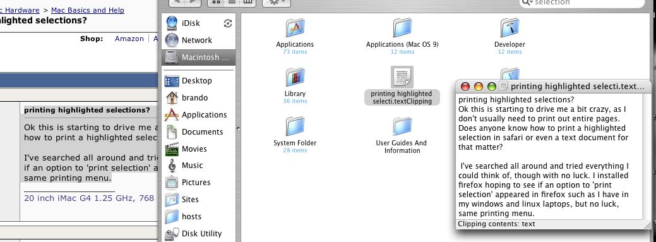Select the Applications (Mac OS 9) folder

(x=402, y=28)
